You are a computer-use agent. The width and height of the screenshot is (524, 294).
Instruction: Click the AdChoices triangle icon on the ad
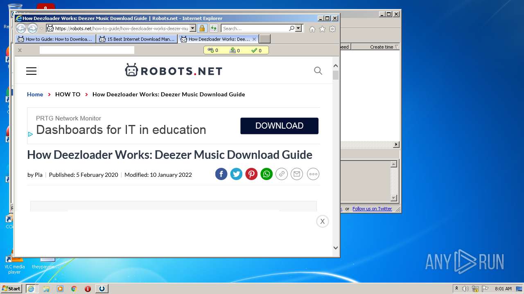tap(30, 134)
